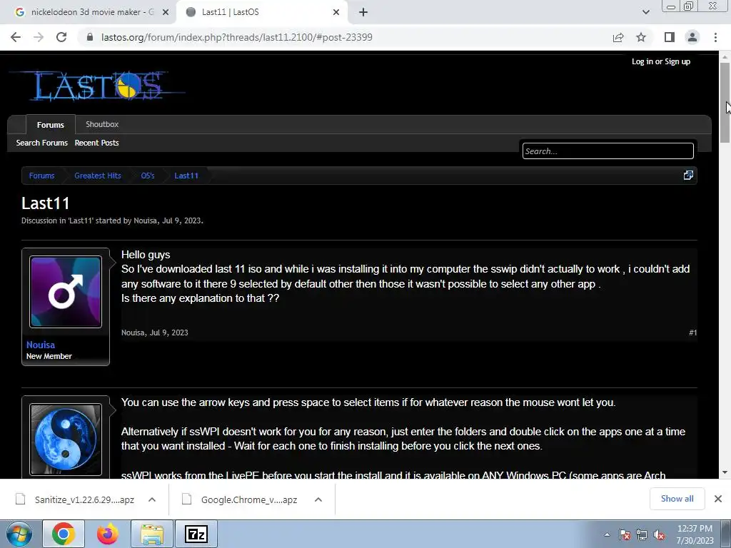Click Log in or Sign up

pyautogui.click(x=660, y=61)
